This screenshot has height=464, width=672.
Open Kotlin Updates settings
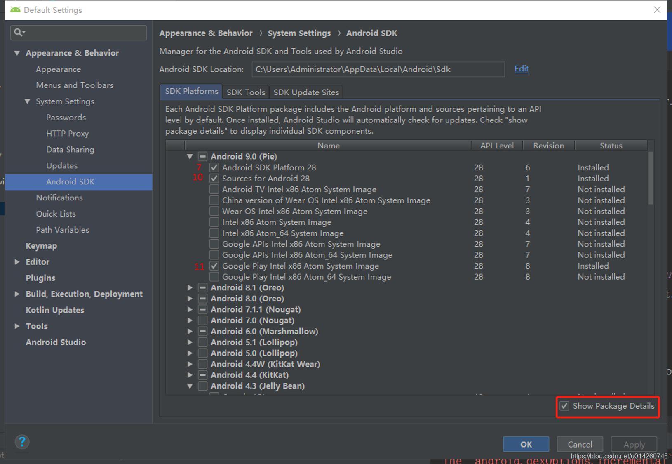click(55, 310)
